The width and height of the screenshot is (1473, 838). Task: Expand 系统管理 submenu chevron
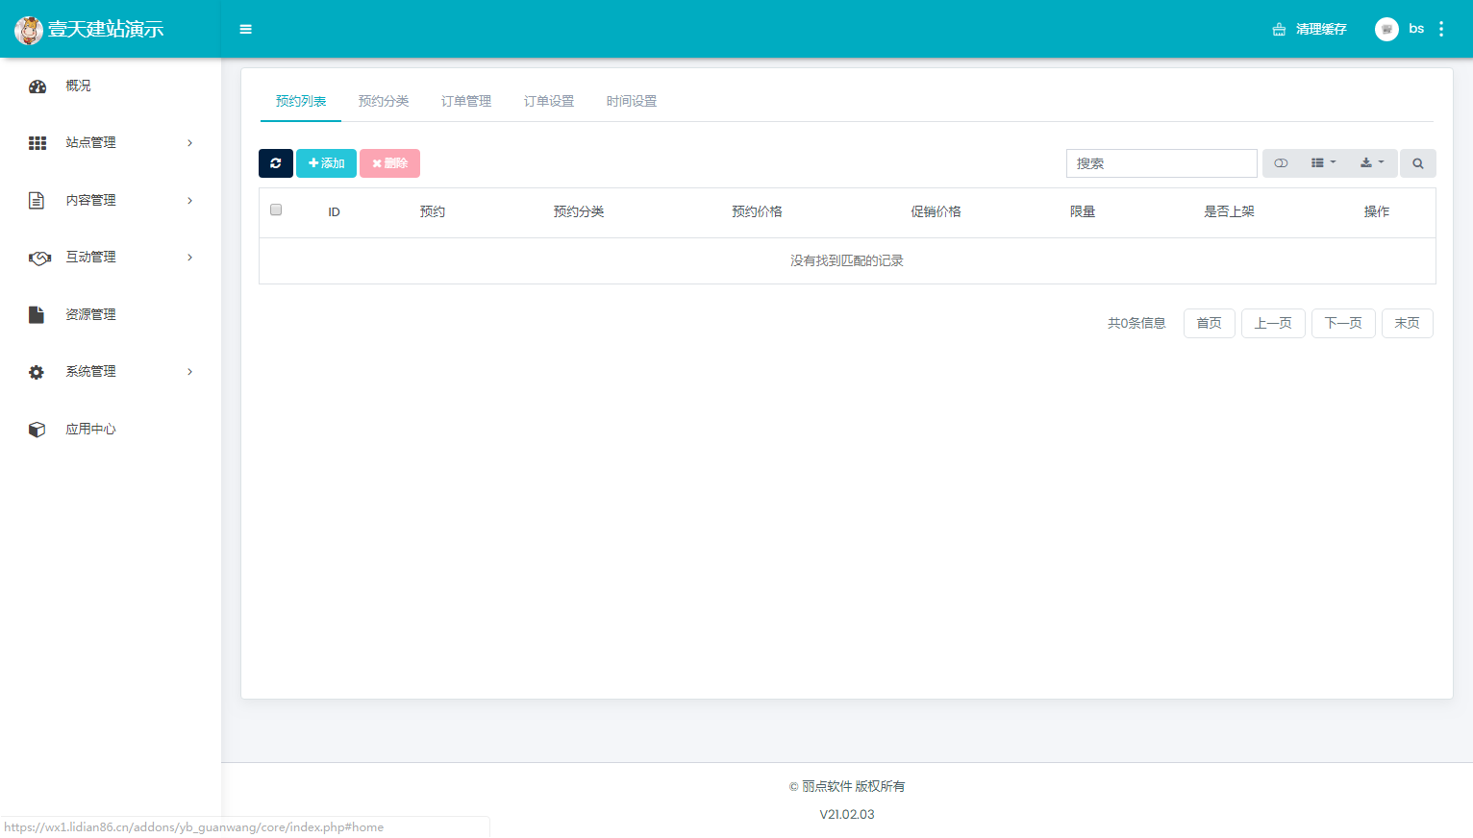tap(189, 372)
